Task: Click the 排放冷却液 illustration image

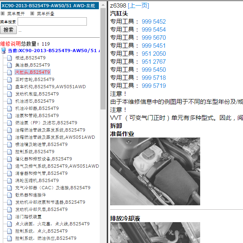Action: [155, 233]
